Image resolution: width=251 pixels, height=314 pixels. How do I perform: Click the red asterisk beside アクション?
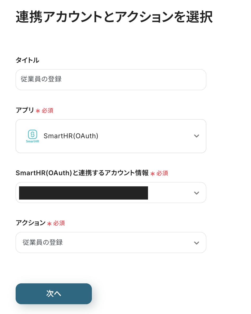49,224
